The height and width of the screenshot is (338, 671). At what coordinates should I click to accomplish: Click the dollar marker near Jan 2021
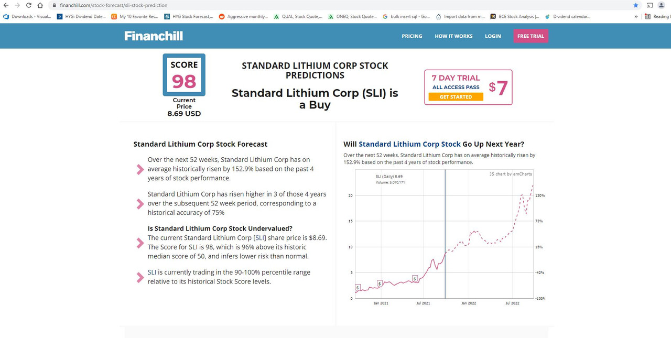380,284
